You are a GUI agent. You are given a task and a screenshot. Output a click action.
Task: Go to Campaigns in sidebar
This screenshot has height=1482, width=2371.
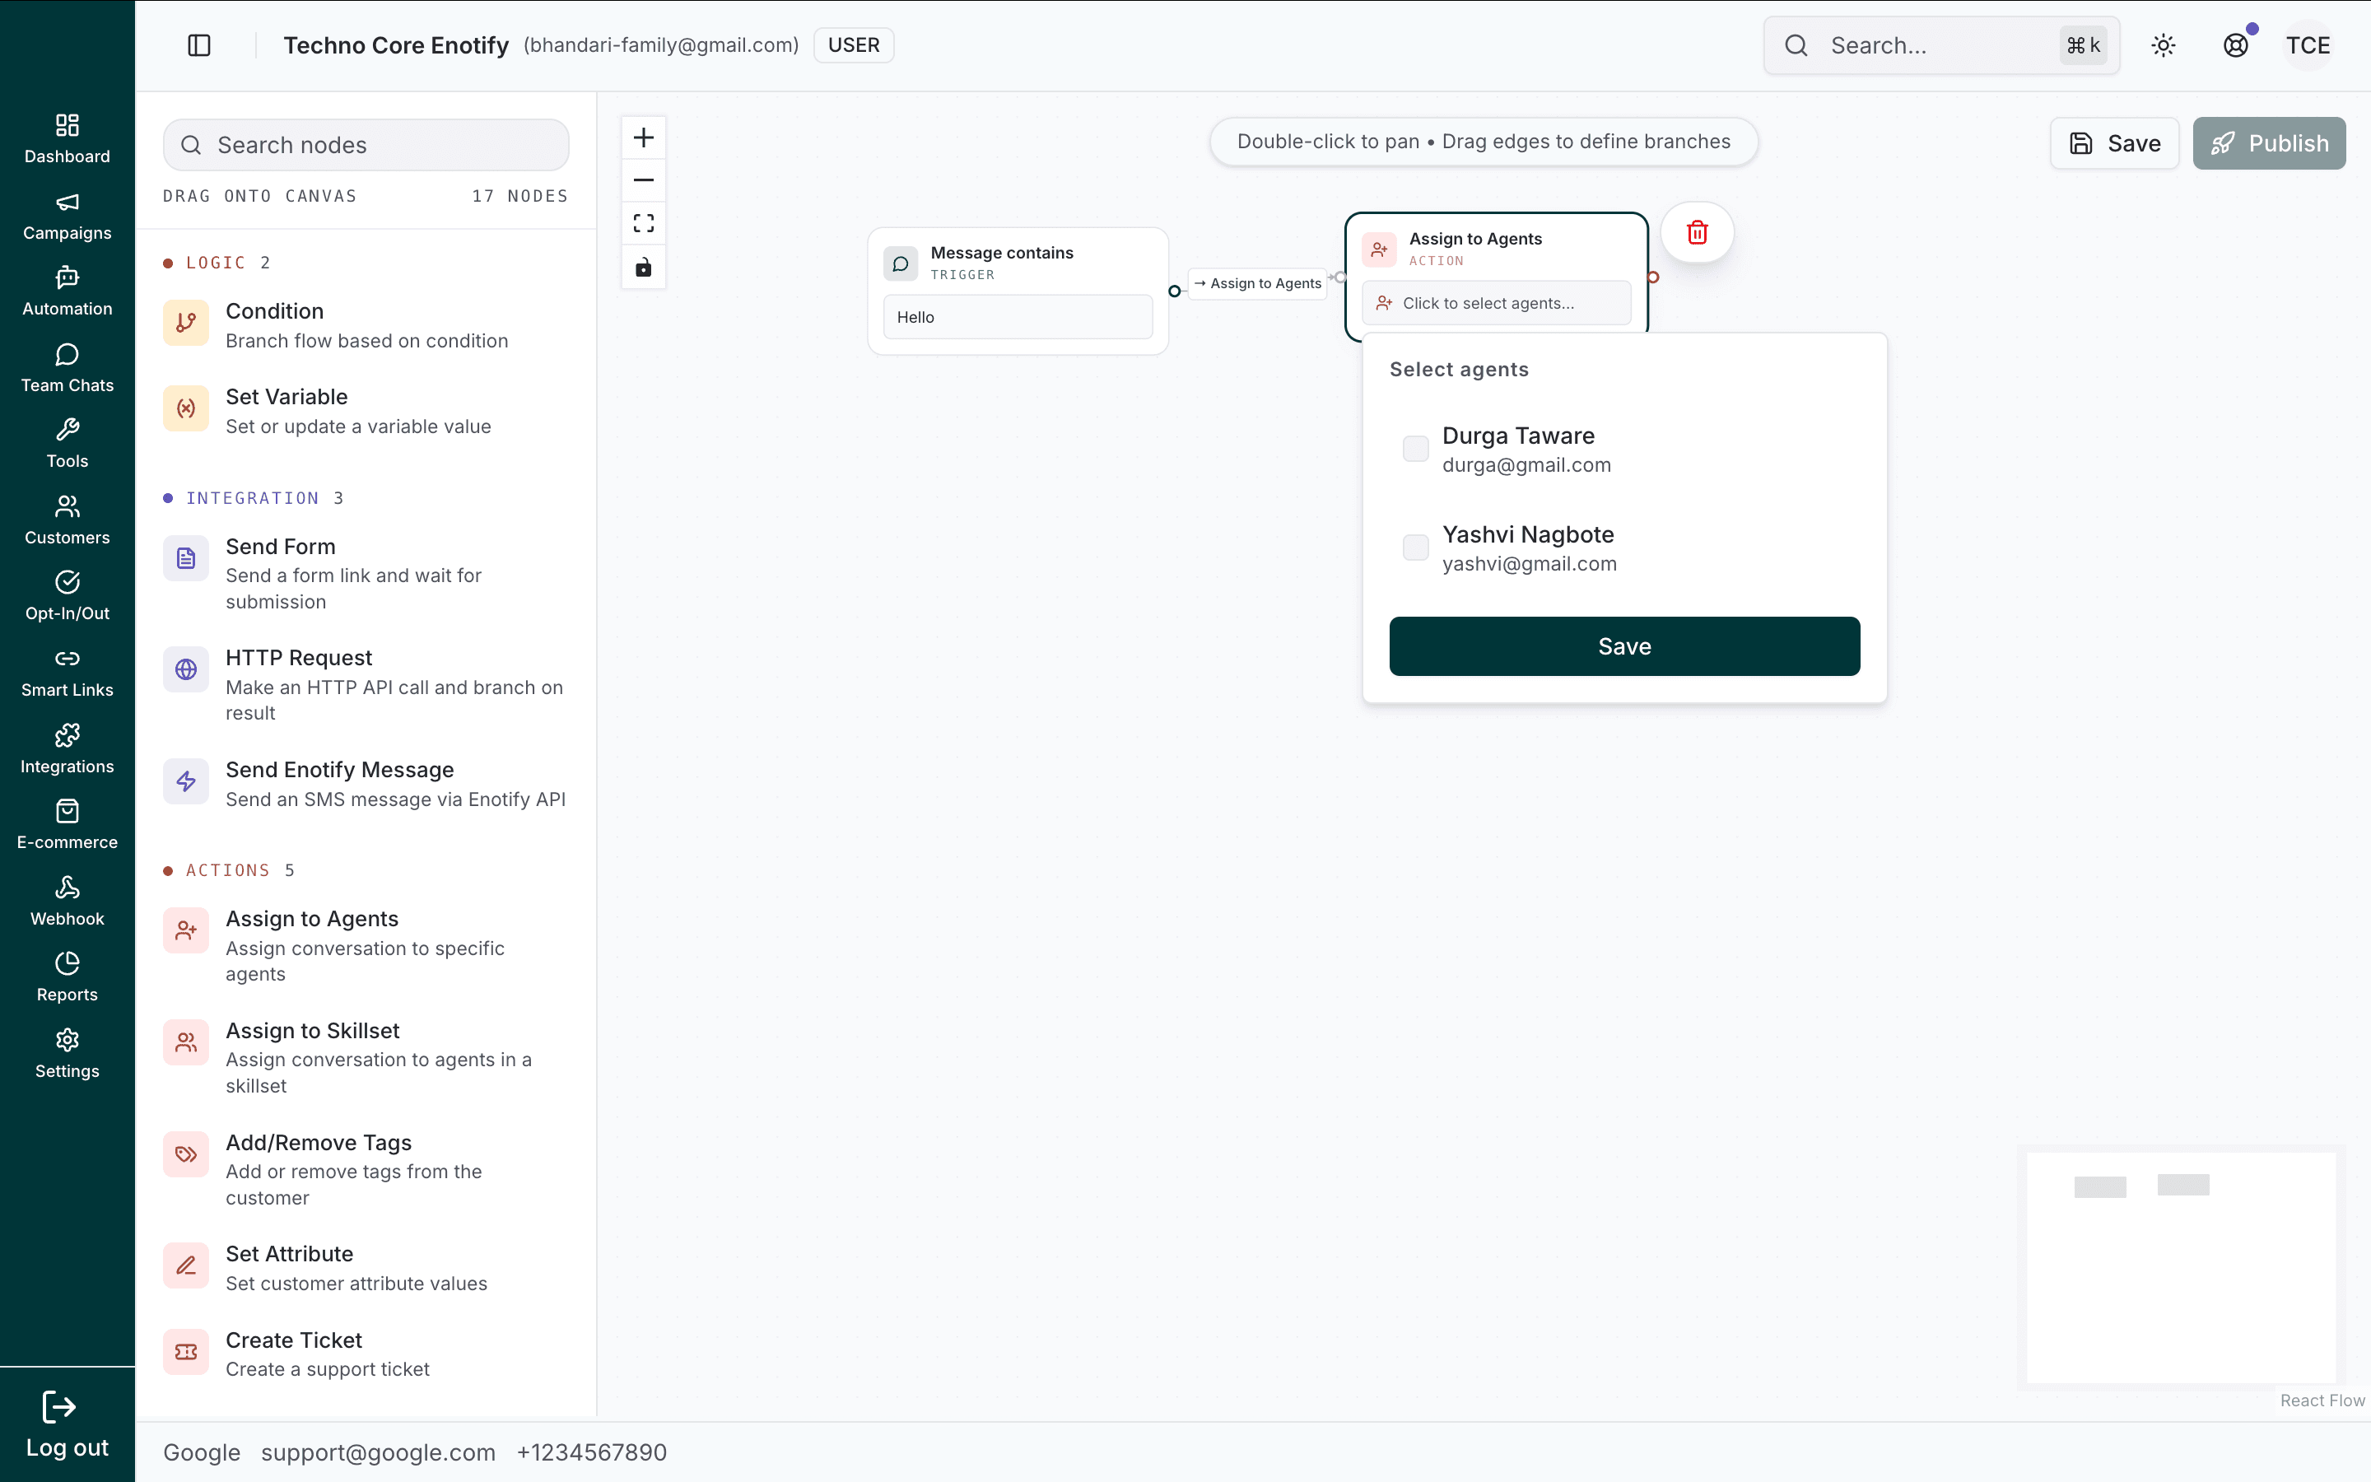pyautogui.click(x=67, y=216)
